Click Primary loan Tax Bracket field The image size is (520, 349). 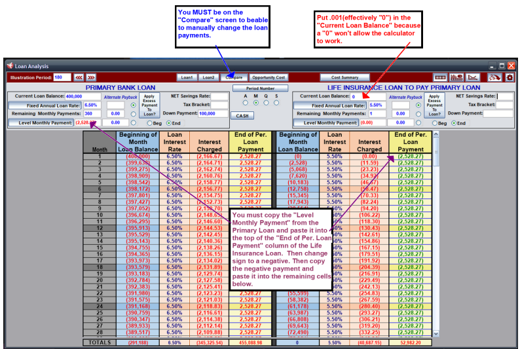[x=219, y=105]
